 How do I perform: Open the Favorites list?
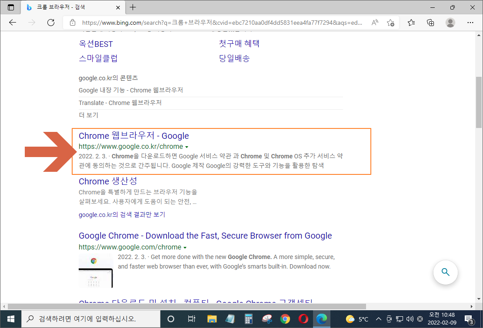[411, 23]
